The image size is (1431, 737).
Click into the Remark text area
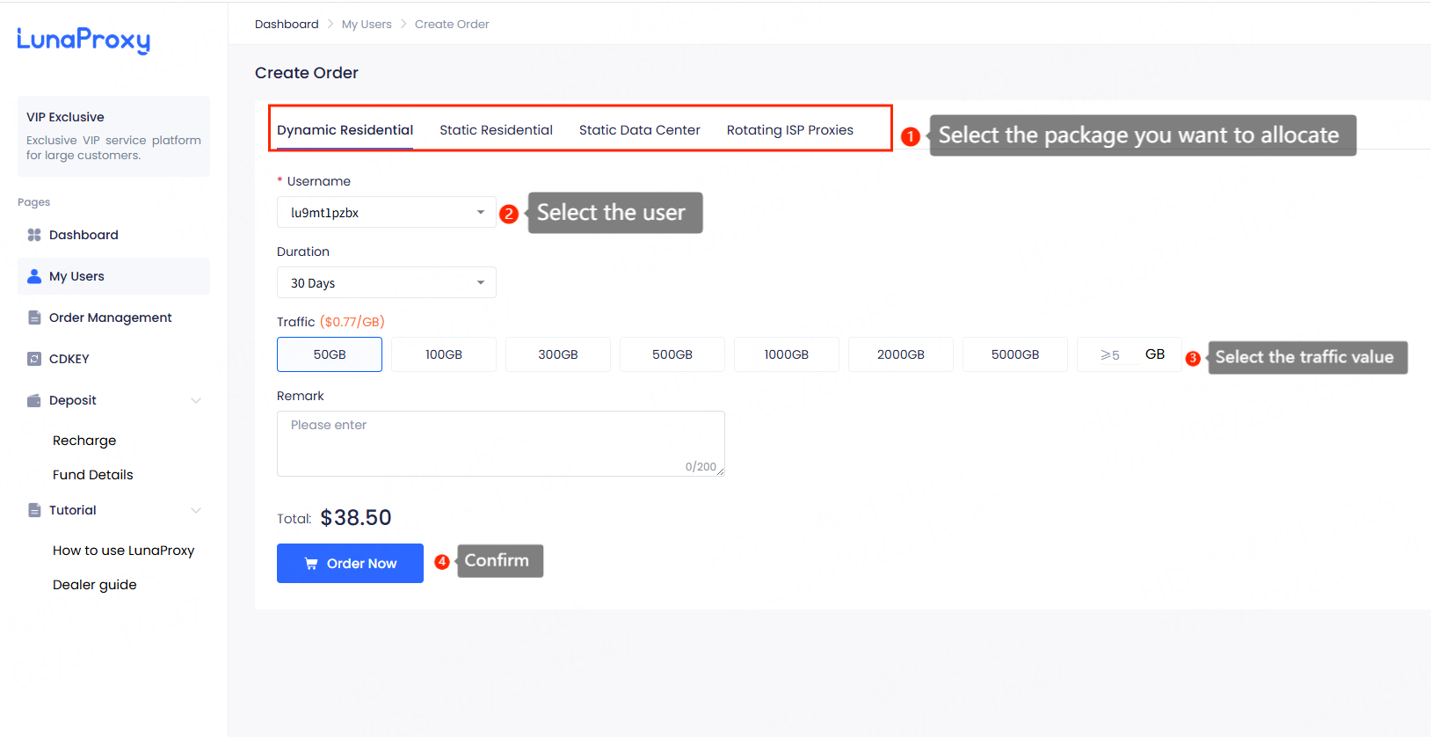(500, 442)
